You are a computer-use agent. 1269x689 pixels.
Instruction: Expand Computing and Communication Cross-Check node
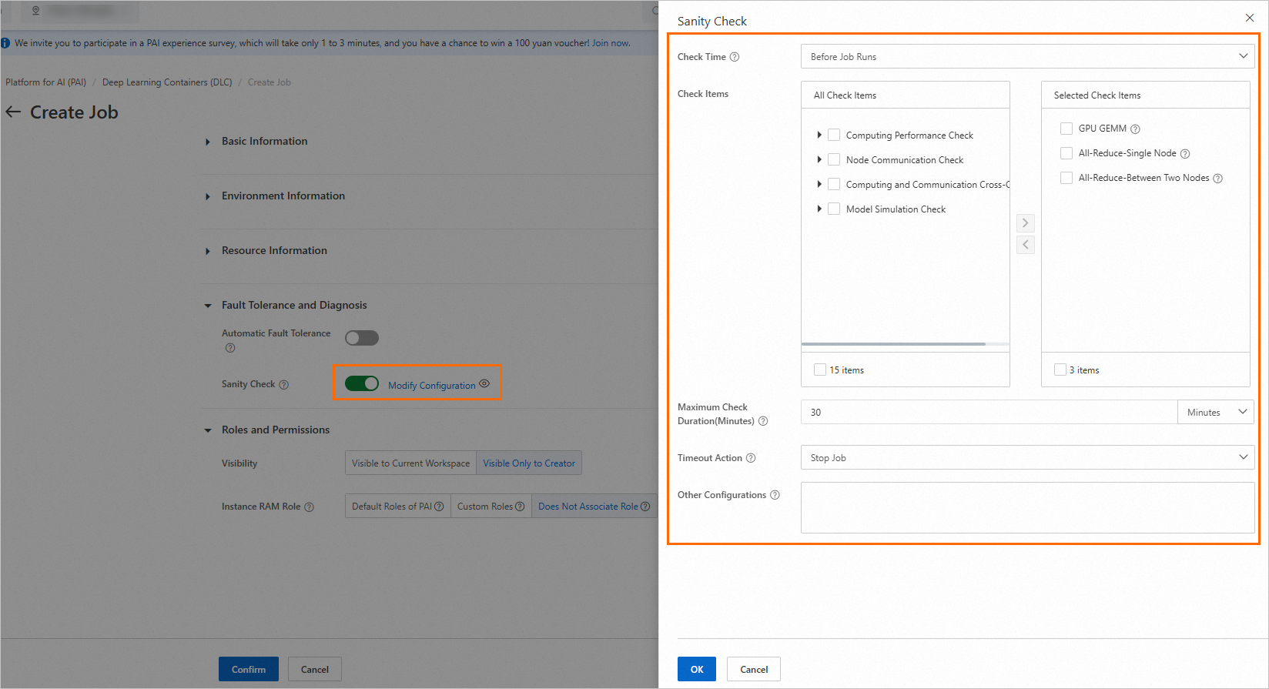pos(819,184)
